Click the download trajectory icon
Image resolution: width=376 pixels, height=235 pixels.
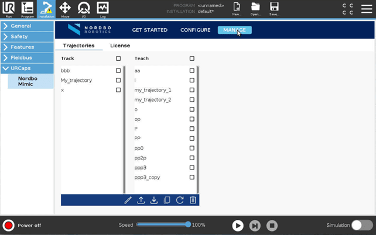click(x=154, y=200)
